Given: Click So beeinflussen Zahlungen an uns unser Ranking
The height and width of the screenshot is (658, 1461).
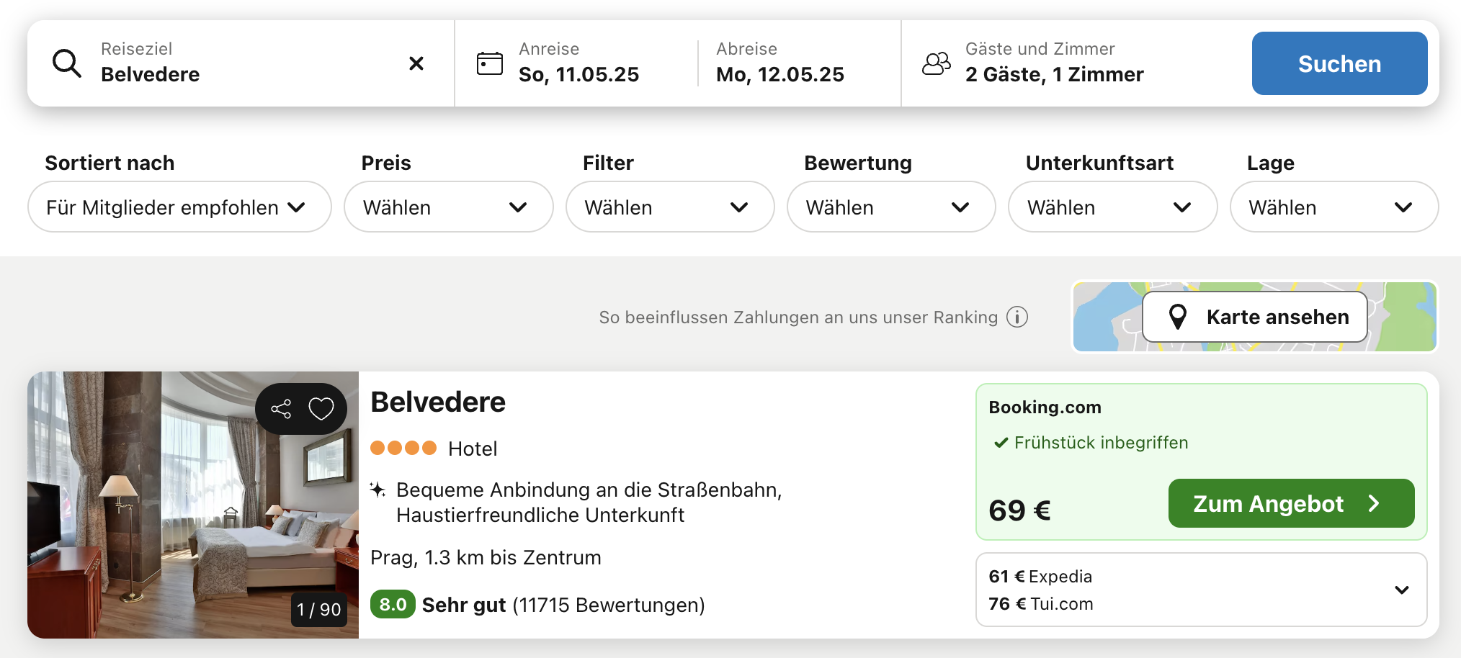Looking at the screenshot, I should coord(798,317).
